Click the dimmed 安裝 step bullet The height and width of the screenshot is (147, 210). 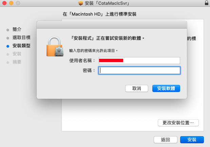pyautogui.click(x=8, y=54)
